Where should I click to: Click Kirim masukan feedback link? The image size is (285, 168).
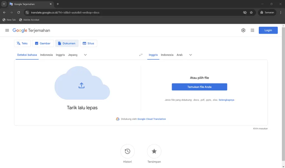260,129
